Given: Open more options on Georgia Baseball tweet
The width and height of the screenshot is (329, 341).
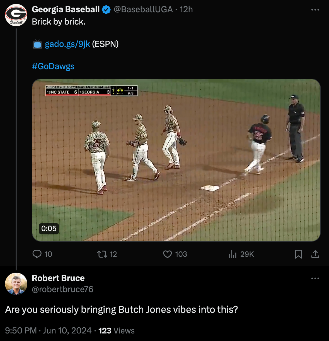Looking at the screenshot, I should (315, 10).
